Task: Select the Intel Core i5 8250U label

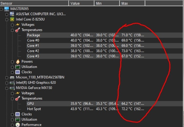Action: coord(30,19)
